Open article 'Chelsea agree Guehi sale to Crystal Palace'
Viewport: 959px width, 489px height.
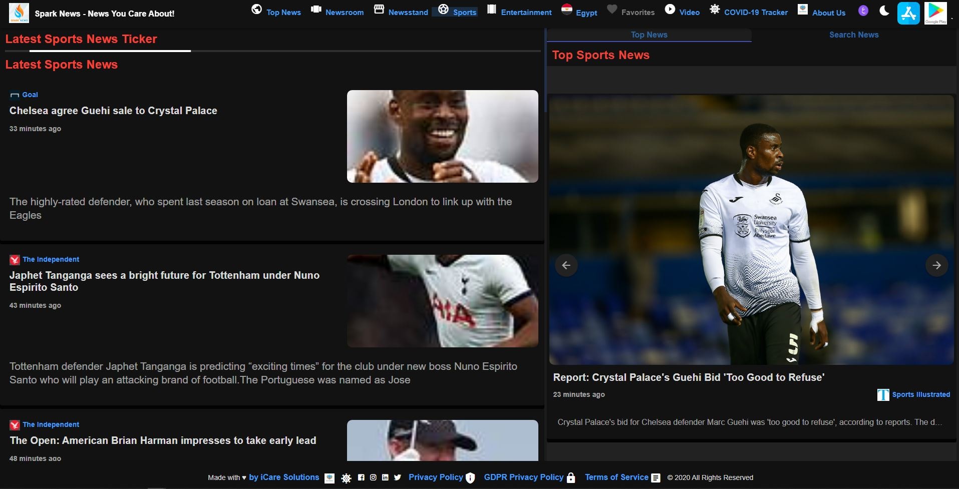(x=113, y=111)
